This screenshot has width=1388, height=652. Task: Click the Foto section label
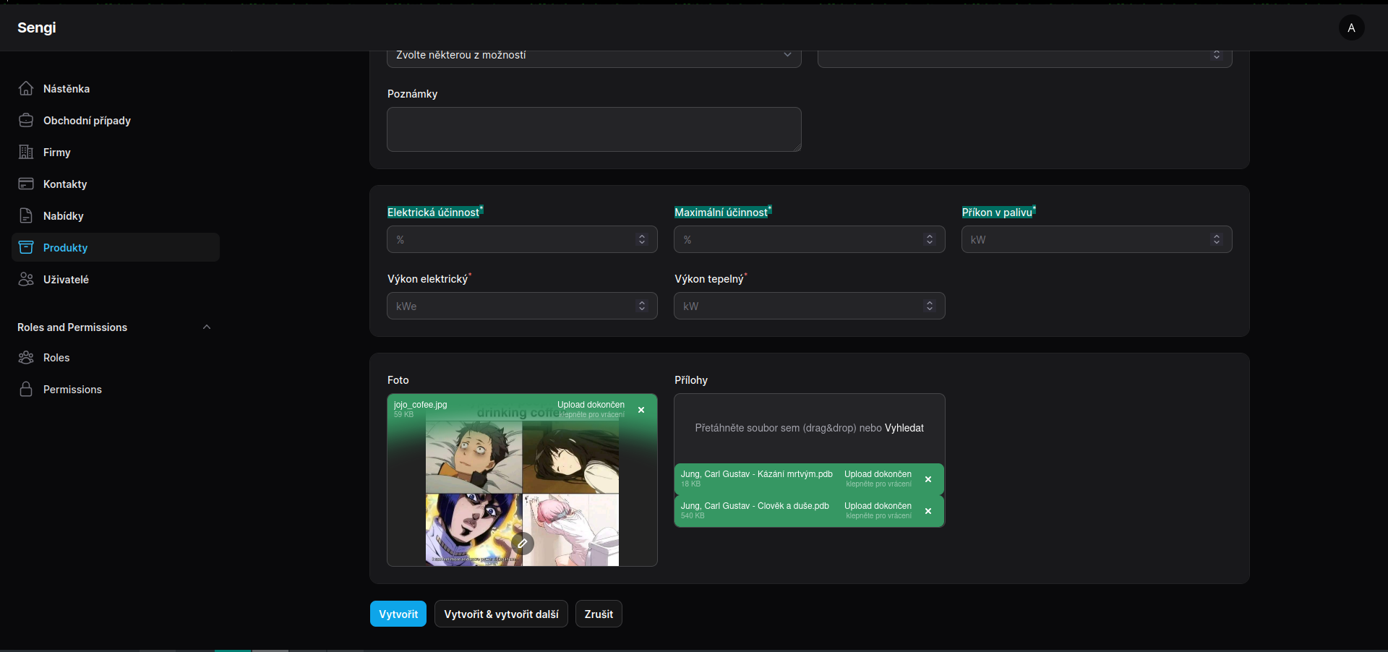(398, 380)
